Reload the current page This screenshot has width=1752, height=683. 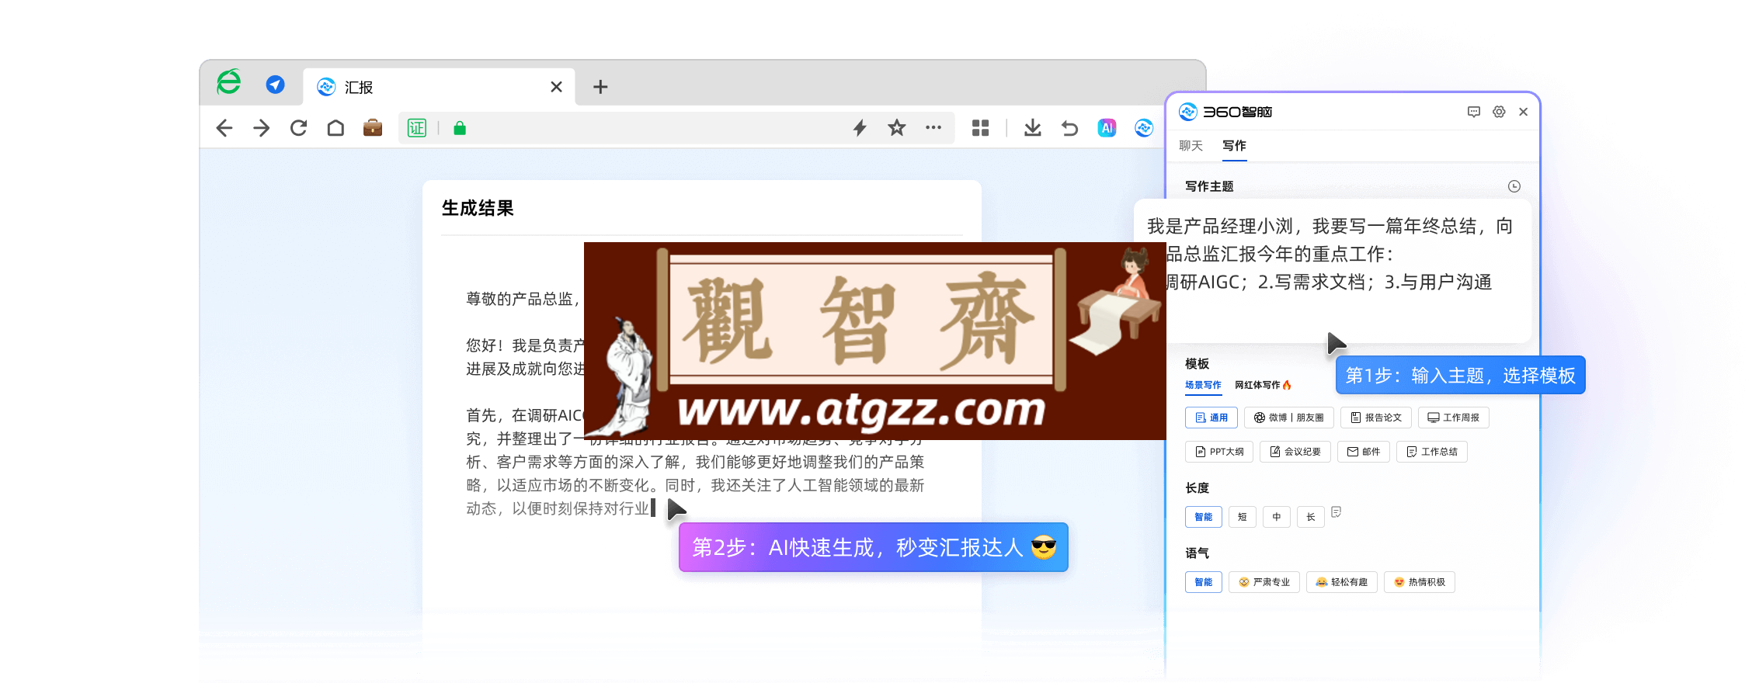point(298,128)
